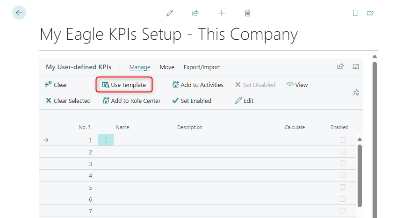Click the back arrow button
Image resolution: width=417 pixels, height=218 pixels.
[19, 13]
